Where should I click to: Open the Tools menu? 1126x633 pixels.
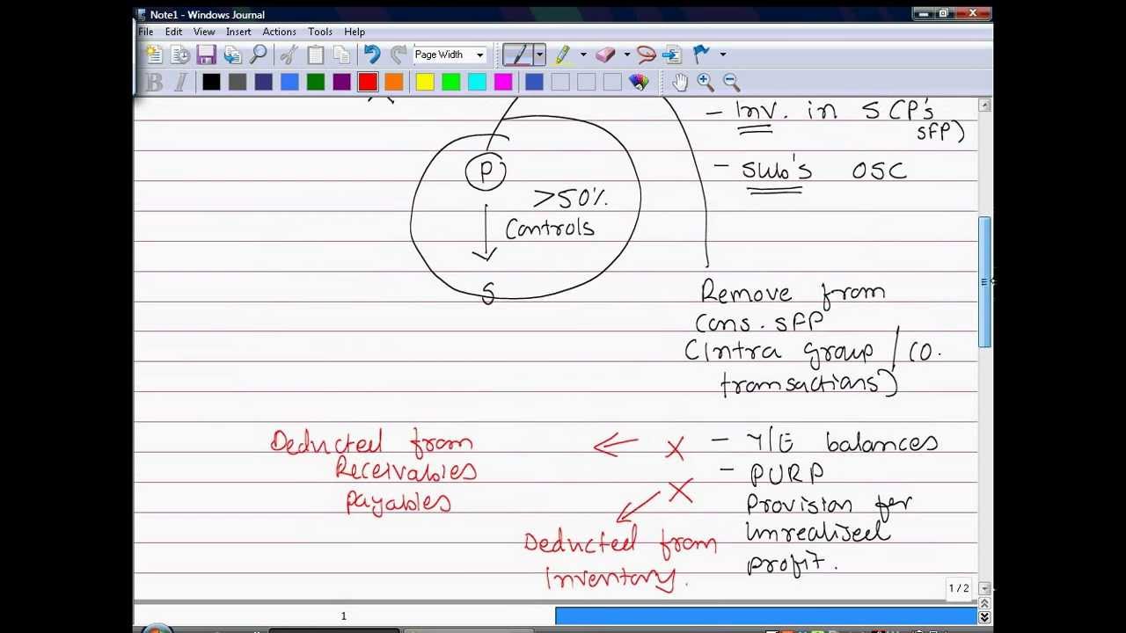pos(320,32)
